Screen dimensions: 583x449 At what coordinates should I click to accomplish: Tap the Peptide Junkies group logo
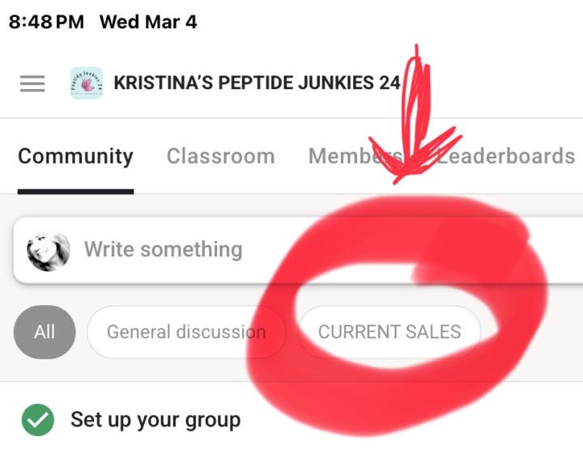pyautogui.click(x=87, y=83)
